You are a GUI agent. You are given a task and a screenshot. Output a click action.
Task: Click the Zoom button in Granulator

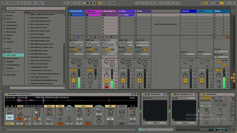pos(20,106)
